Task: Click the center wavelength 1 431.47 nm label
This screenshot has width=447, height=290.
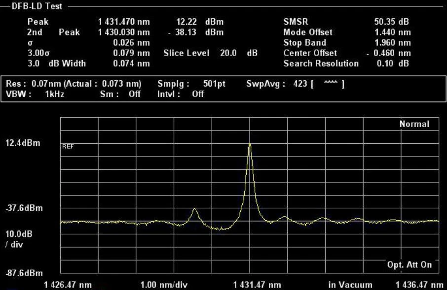Action: tap(257, 285)
